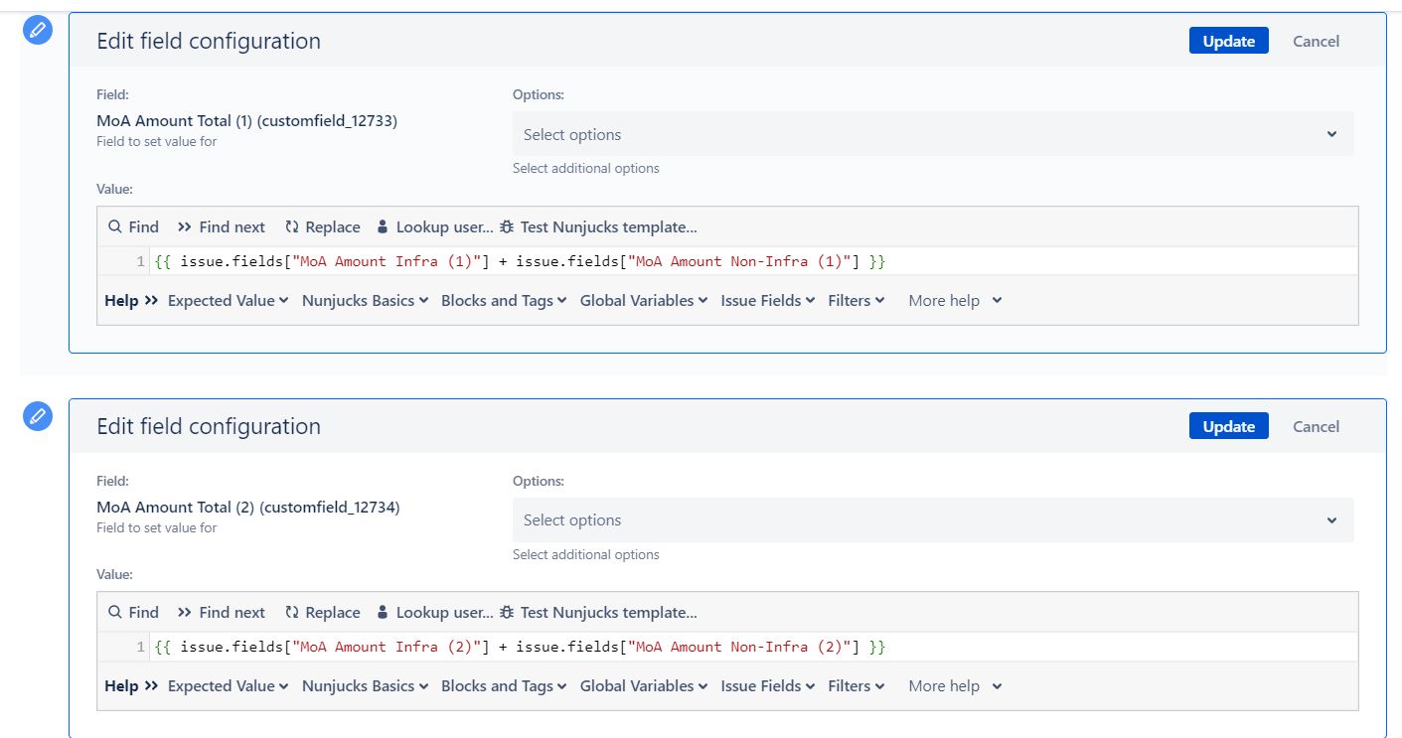
Task: Test Nunjucks template for MoA Amount Total (2)
Action: [598, 612]
